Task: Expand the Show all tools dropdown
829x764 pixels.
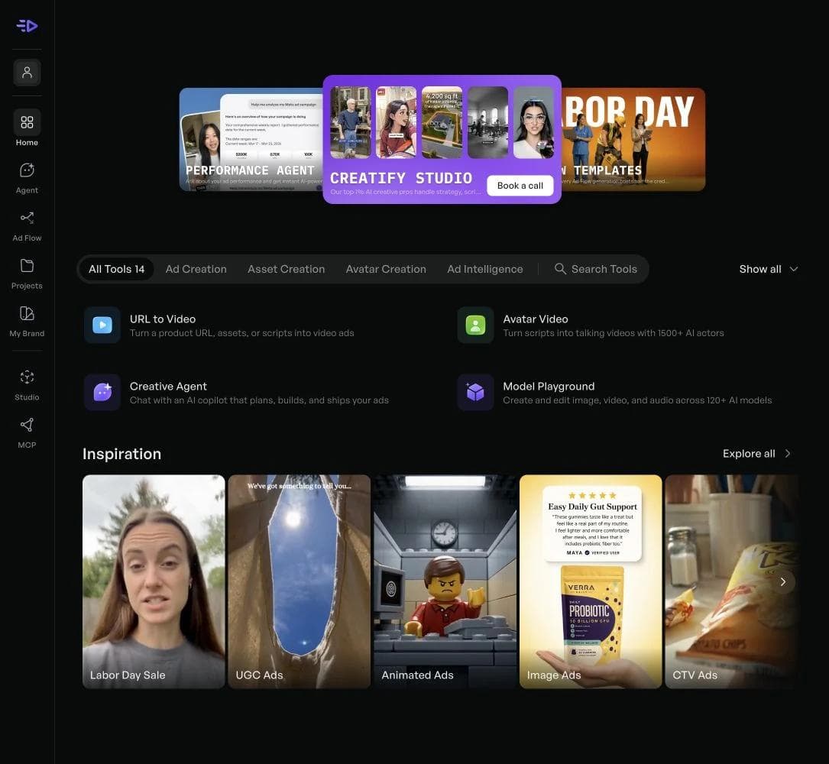Action: click(x=768, y=269)
